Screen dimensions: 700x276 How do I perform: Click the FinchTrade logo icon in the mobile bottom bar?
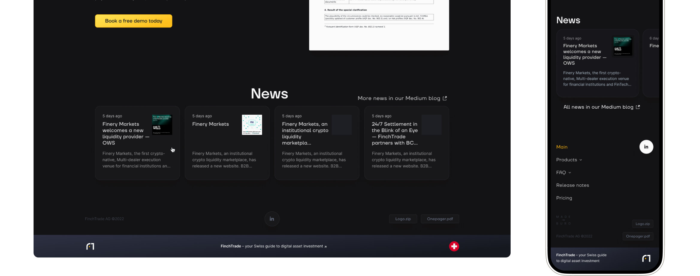click(x=646, y=258)
